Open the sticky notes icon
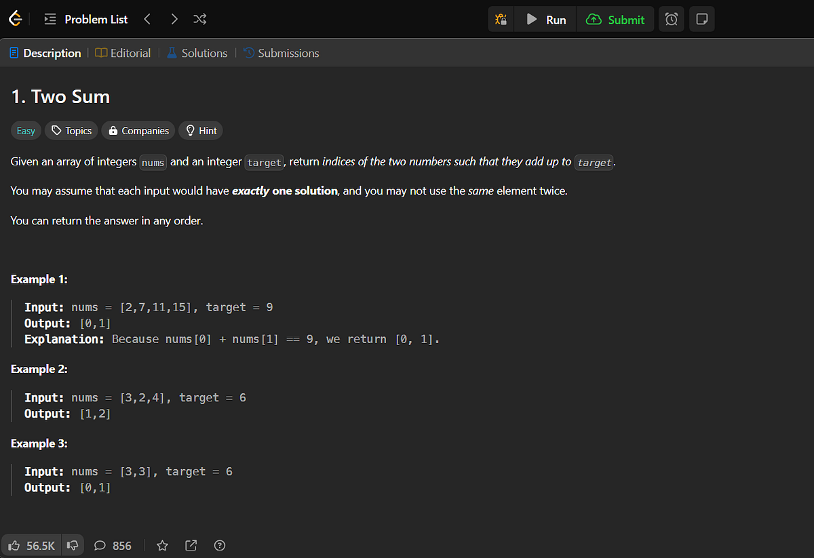The height and width of the screenshot is (558, 814). [701, 19]
